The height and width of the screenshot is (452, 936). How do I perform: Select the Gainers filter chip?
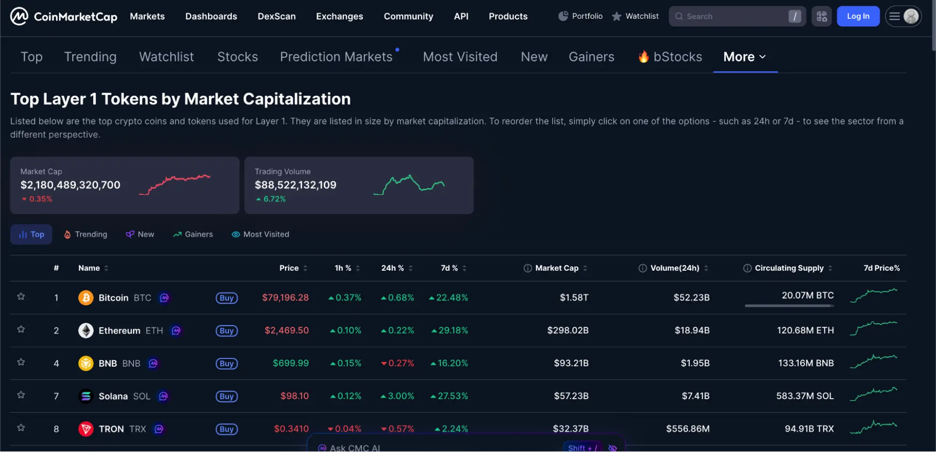pyautogui.click(x=193, y=234)
